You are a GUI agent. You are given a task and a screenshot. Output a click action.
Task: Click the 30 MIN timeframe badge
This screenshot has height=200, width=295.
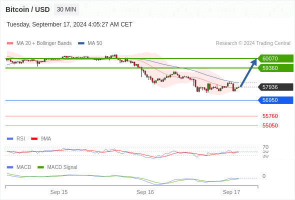pyautogui.click(x=66, y=9)
